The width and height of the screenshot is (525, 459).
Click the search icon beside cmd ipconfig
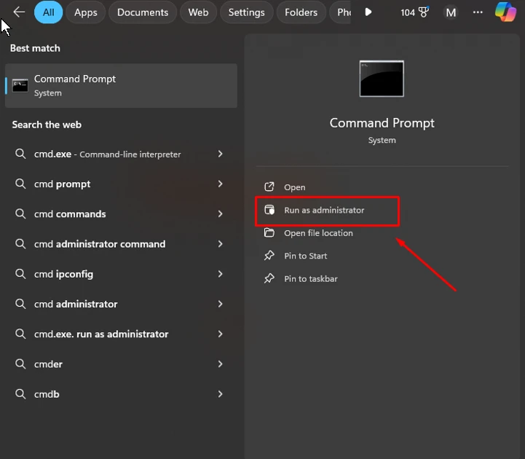[x=20, y=274]
